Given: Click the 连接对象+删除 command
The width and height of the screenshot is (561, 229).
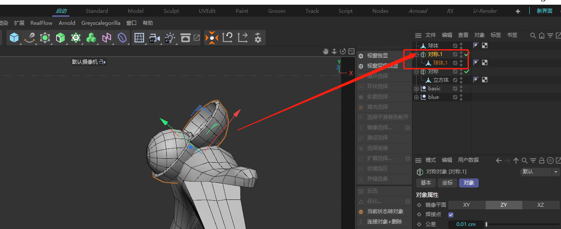Looking at the screenshot, I should click(384, 222).
